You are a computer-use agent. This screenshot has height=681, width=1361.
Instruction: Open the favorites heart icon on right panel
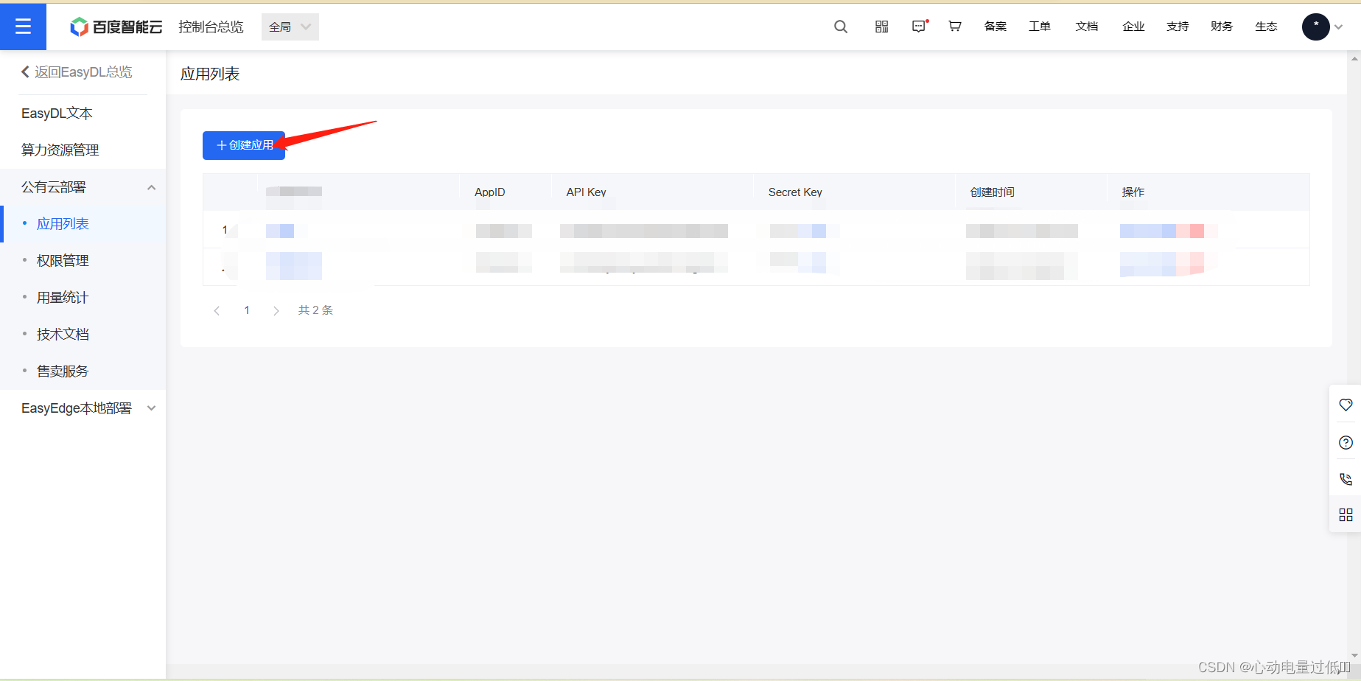click(x=1346, y=405)
